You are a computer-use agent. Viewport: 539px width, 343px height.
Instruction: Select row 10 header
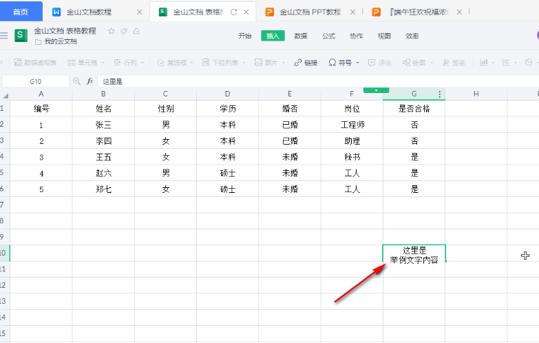coord(5,253)
